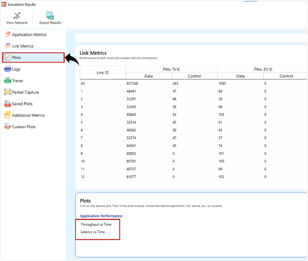Click the View Network icon
This screenshot has height=261, width=308.
coord(17,16)
